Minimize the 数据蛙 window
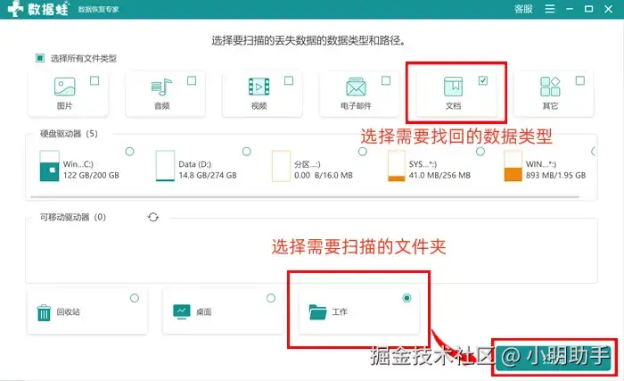This screenshot has height=381, width=624. coord(570,9)
